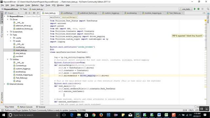Open Firefox from taskbar
Image resolution: width=210 pixels, height=118 pixels.
point(101,115)
